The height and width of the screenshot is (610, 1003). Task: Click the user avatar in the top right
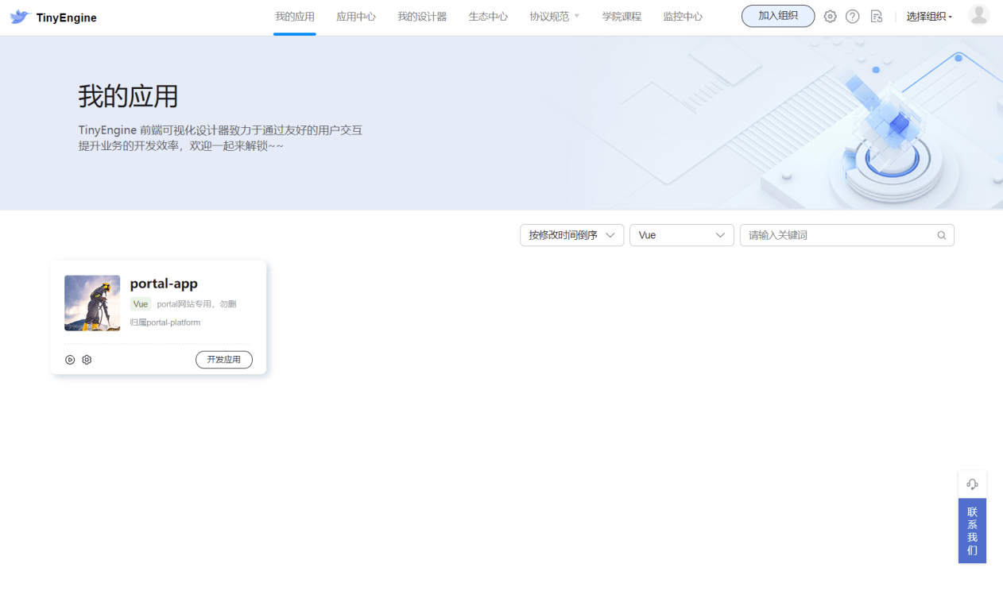(x=978, y=14)
